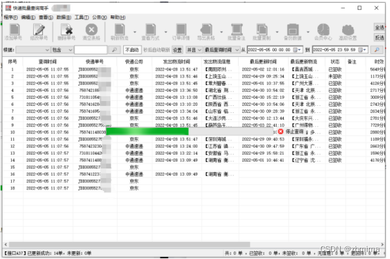This screenshot has width=390, height=259.
Task: Open the 数据(B) menu
Action: point(64,18)
